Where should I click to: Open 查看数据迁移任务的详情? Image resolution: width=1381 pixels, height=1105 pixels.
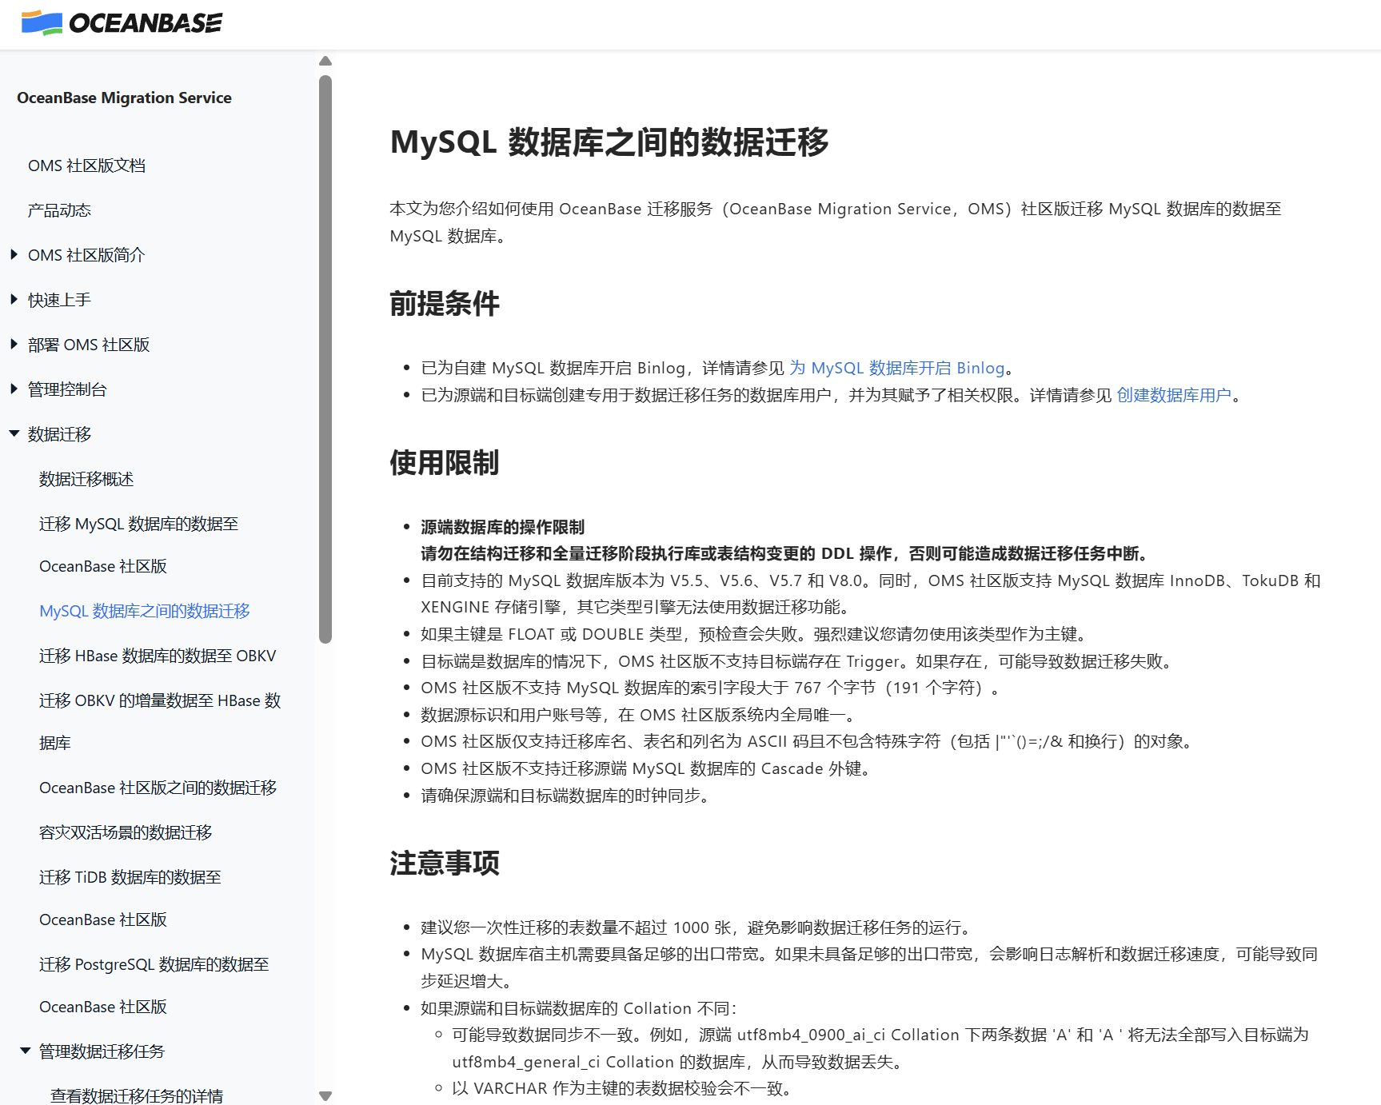(137, 1095)
